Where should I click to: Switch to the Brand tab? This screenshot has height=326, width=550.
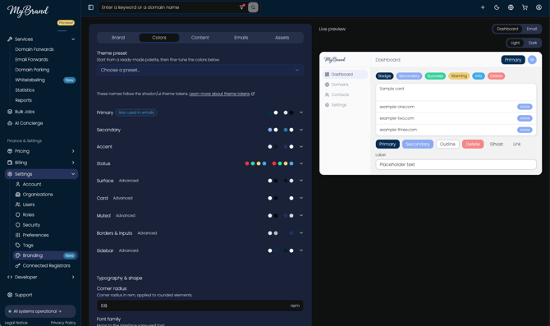click(118, 38)
